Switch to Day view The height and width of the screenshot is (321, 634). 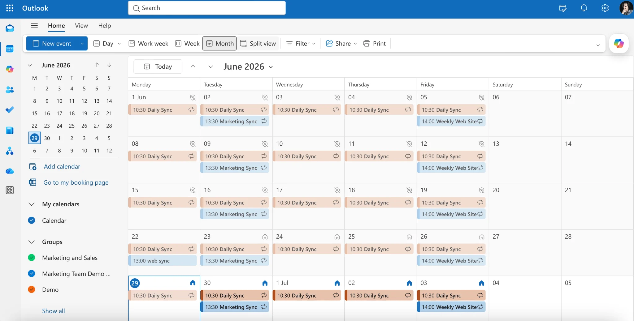103,44
